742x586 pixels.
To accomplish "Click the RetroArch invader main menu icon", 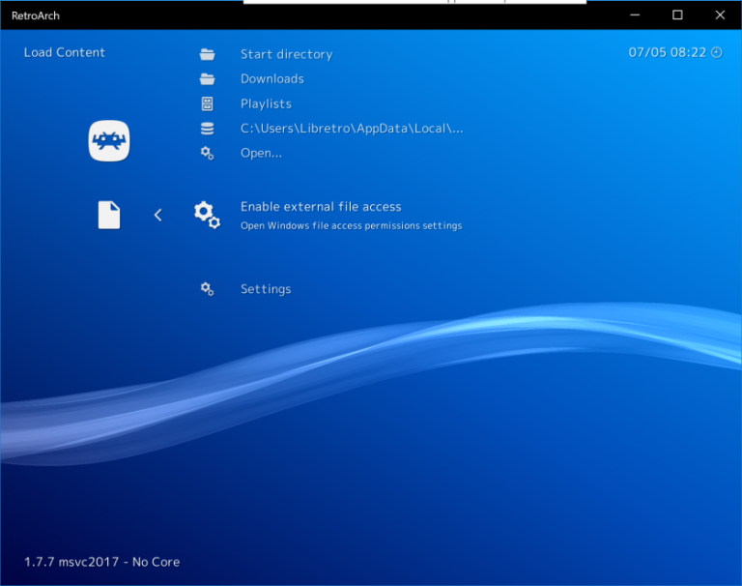I will click(x=109, y=142).
